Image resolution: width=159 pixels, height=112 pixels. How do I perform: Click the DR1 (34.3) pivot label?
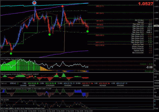[100, 13]
